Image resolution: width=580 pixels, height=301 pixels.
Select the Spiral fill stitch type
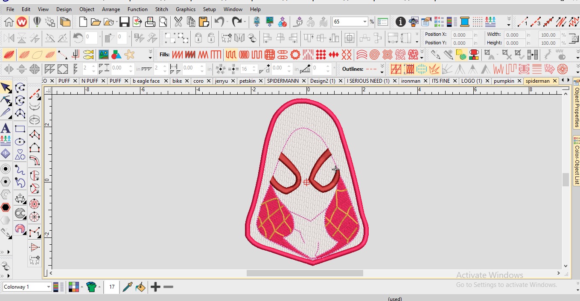click(x=374, y=55)
